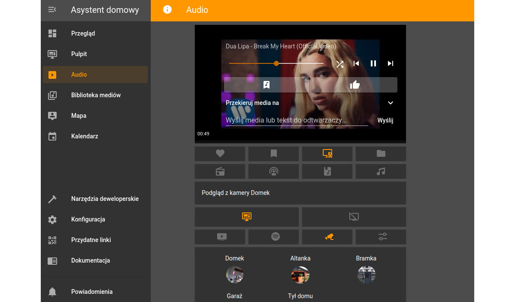Open Kalendarz in the sidebar
This screenshot has height=302, width=515.
(x=95, y=136)
